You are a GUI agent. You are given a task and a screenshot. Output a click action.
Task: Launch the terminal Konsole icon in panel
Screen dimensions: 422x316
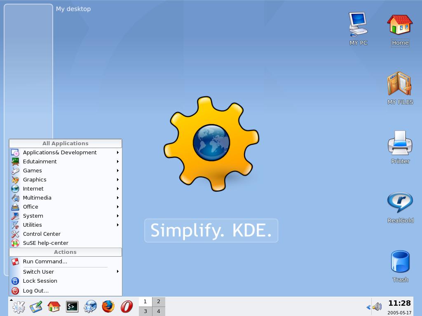72,307
